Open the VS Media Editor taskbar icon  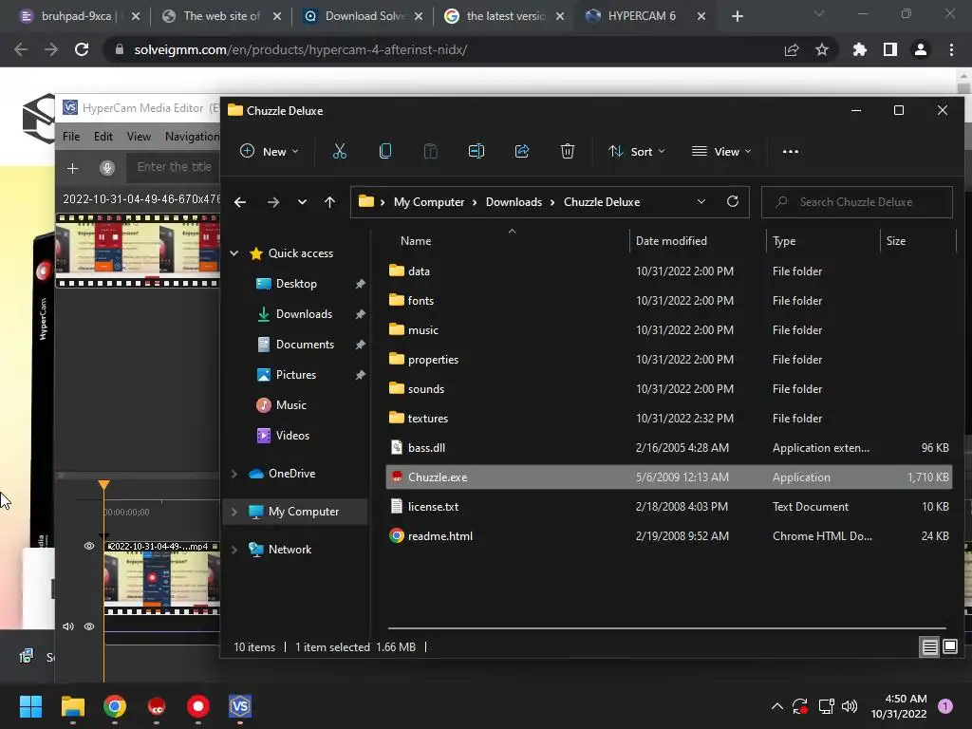pyautogui.click(x=240, y=706)
